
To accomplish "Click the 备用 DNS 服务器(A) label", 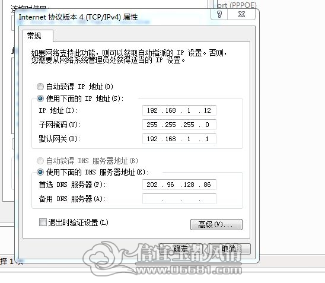I will pos(72,199).
